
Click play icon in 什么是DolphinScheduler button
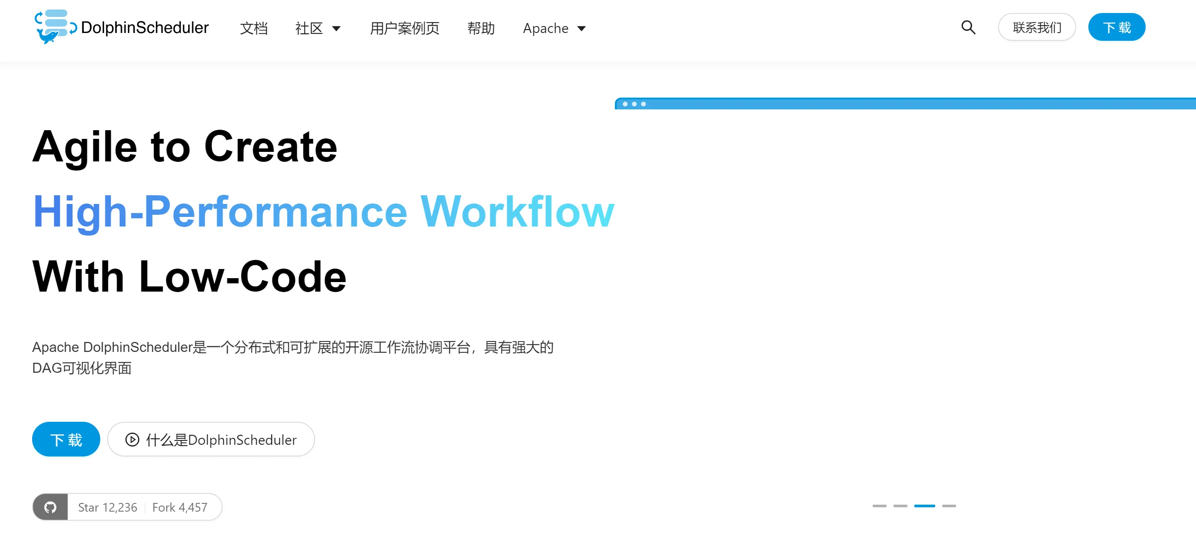pos(132,439)
